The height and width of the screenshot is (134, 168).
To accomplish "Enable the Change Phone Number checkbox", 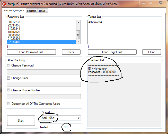I will tap(8, 90).
